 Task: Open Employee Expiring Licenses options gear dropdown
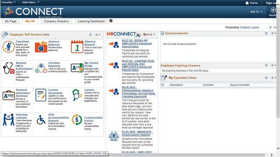tap(273, 65)
